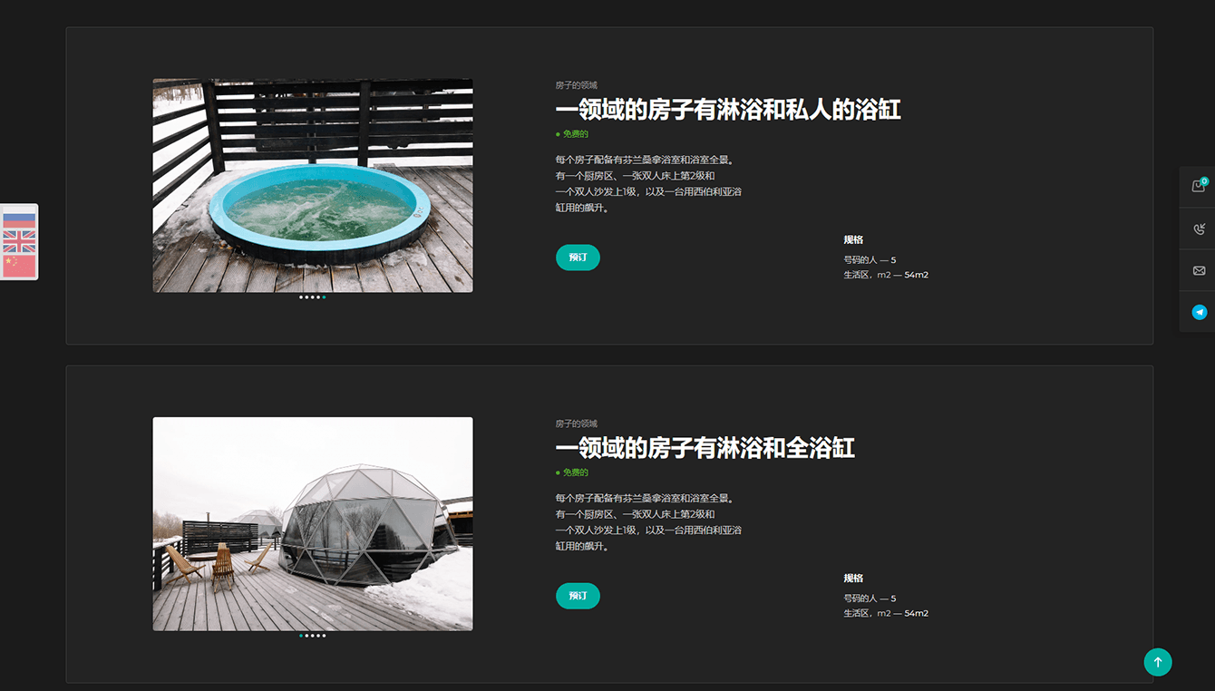
Task: Click the 房子的领域 category label in the second card
Action: 577,423
